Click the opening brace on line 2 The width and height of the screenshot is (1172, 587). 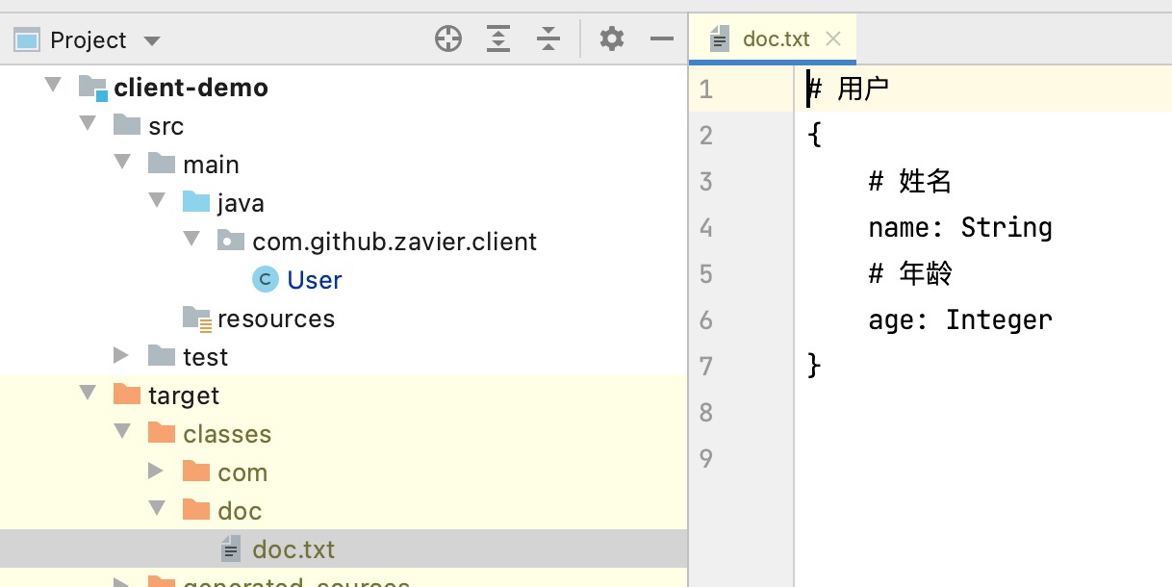pyautogui.click(x=814, y=135)
